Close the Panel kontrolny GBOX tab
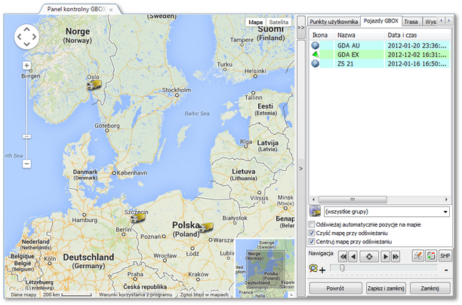Viewport: 462px width, 305px height. click(111, 10)
